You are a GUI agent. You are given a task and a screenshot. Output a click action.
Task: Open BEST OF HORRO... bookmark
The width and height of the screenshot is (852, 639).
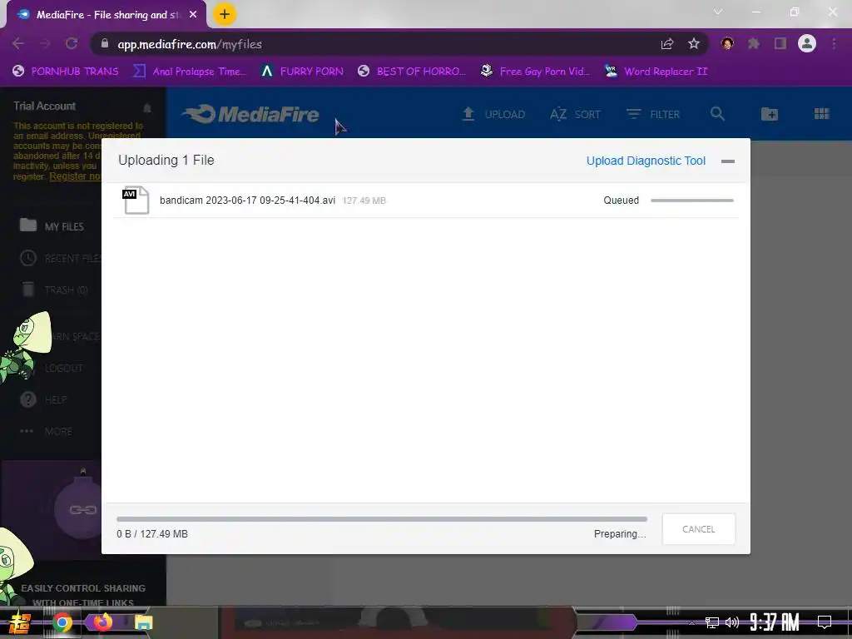point(412,72)
